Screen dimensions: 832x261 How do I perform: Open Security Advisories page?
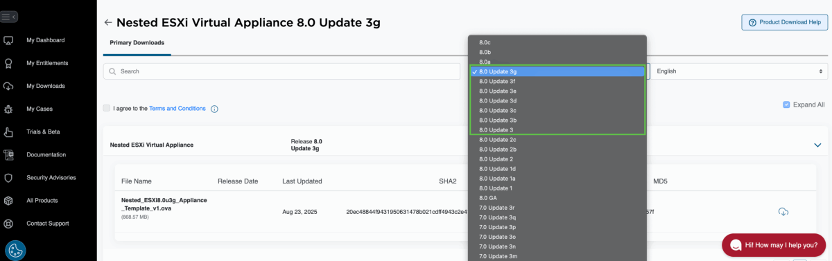tap(51, 177)
